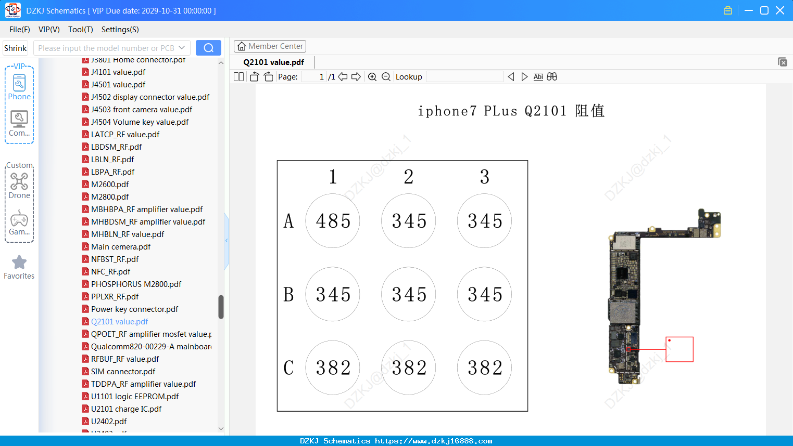Rotate page clockwise
Screen dimensions: 793x446
click(268, 76)
